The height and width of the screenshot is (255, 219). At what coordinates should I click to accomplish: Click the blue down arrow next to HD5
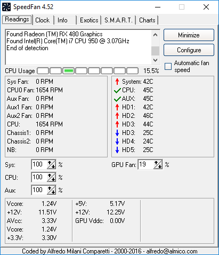(x=117, y=150)
